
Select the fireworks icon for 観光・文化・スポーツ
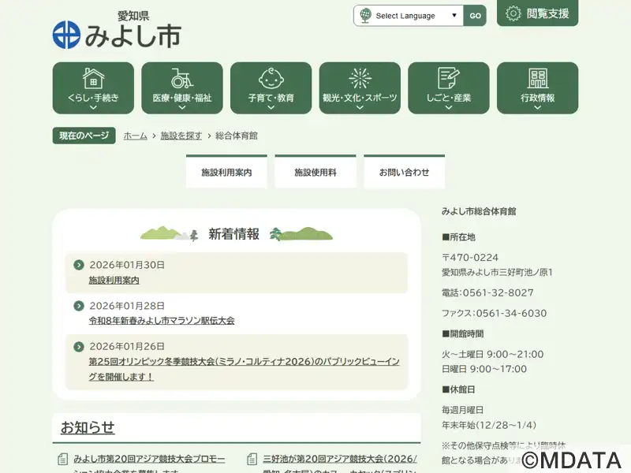360,78
